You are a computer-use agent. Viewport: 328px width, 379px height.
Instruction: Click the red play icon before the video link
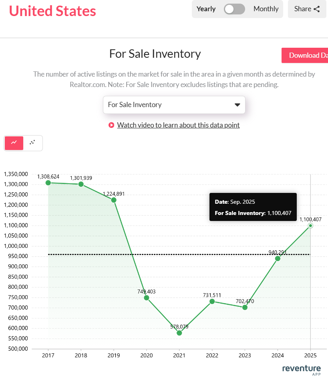click(x=111, y=125)
